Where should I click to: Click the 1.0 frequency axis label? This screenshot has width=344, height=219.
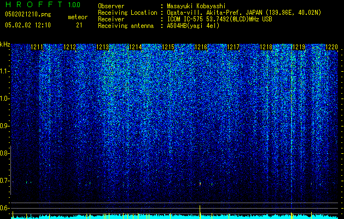click(4, 99)
